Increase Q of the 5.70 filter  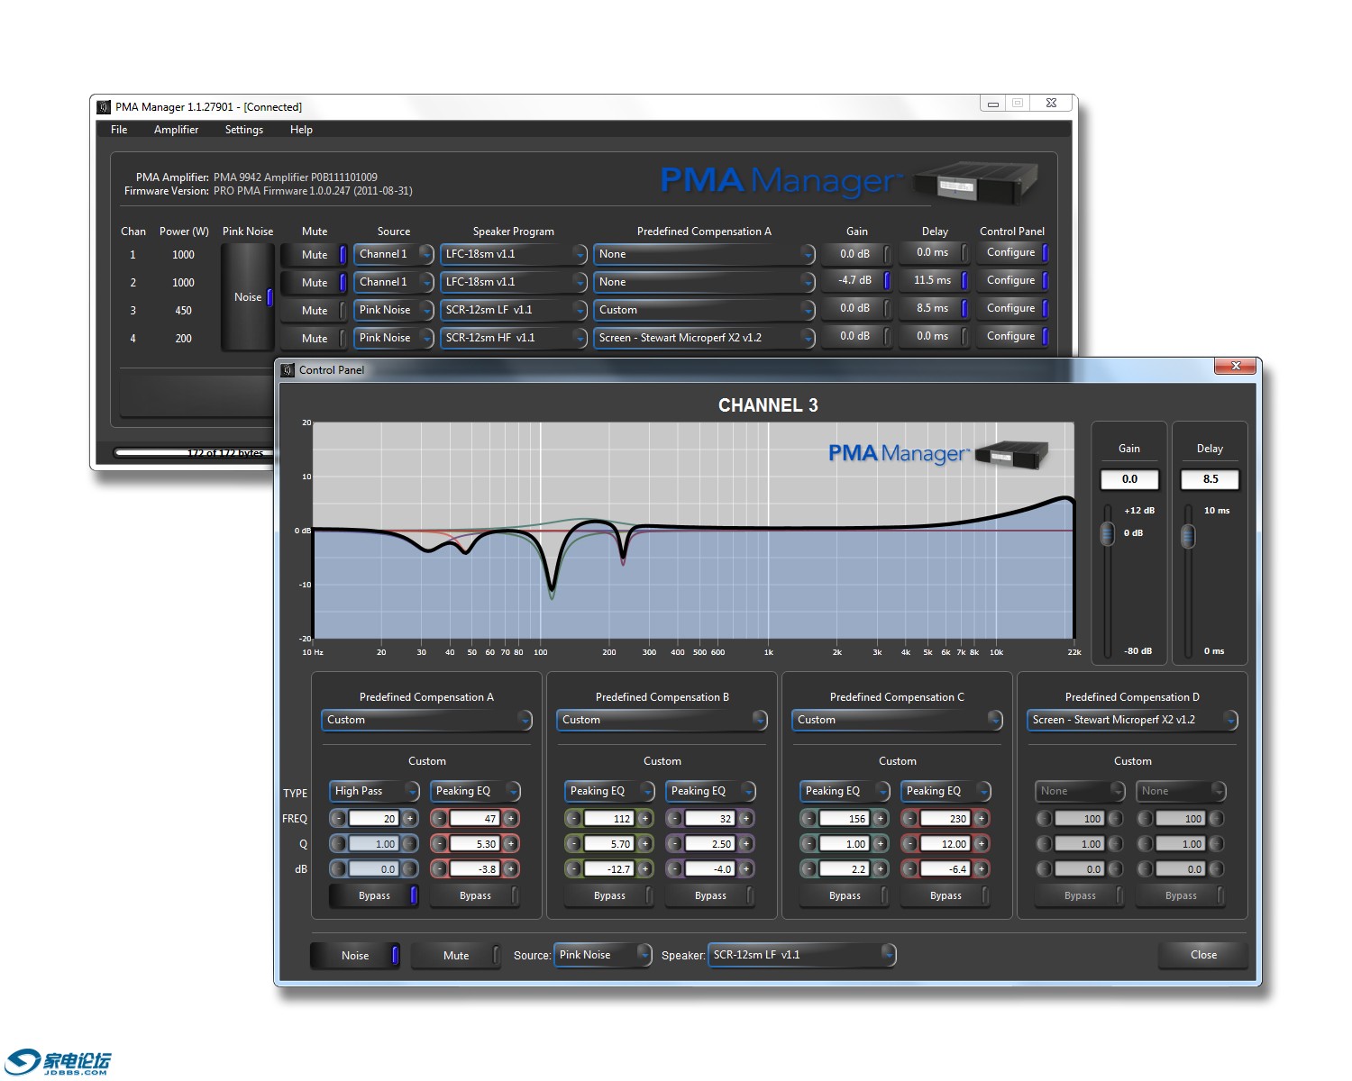point(645,844)
